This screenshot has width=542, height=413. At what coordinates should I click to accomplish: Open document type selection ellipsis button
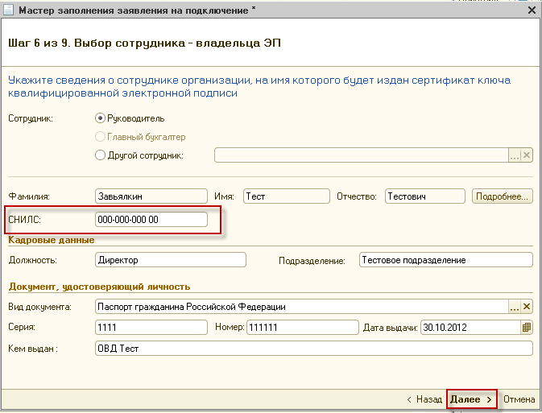pos(514,307)
